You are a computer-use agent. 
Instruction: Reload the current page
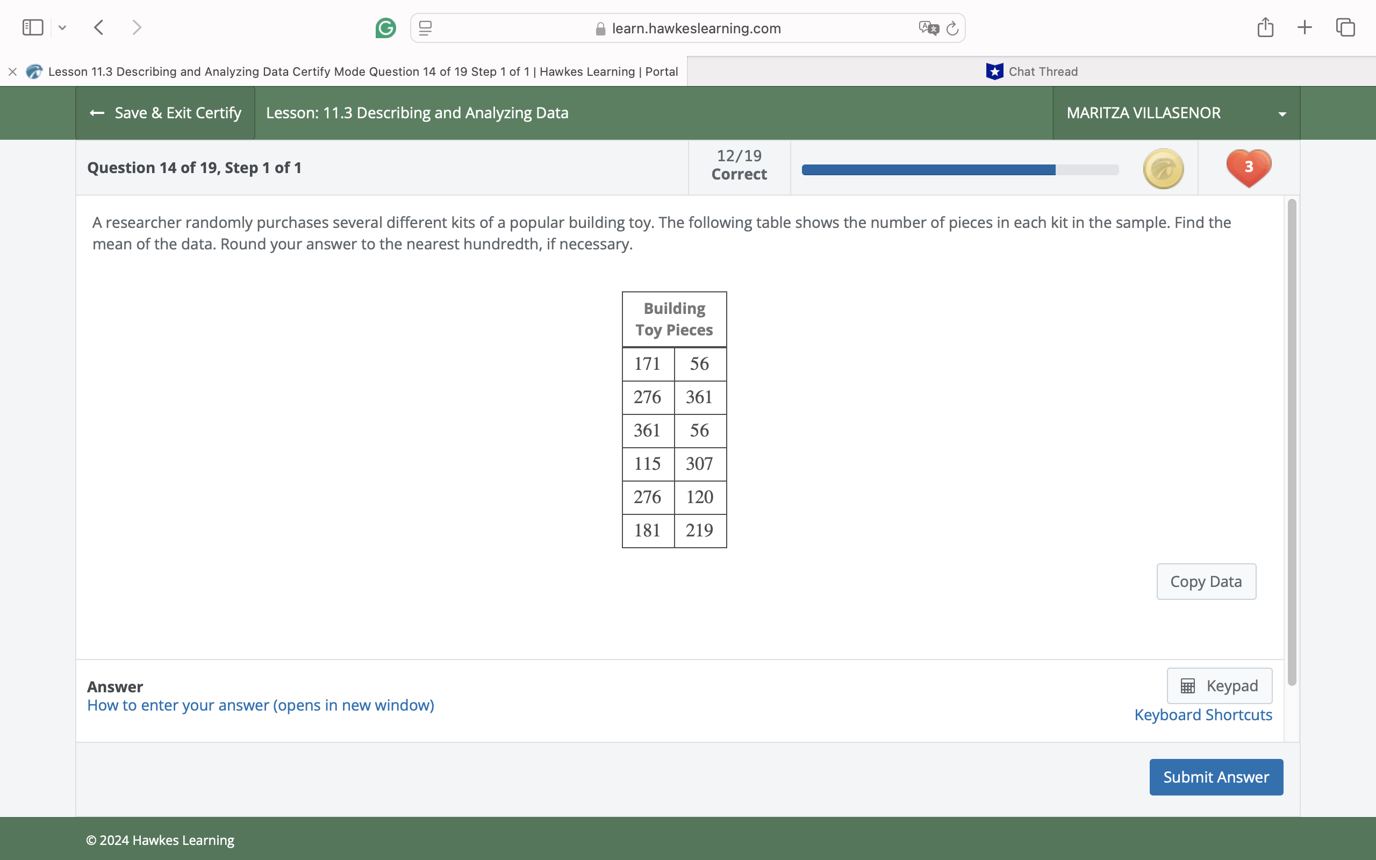[952, 28]
